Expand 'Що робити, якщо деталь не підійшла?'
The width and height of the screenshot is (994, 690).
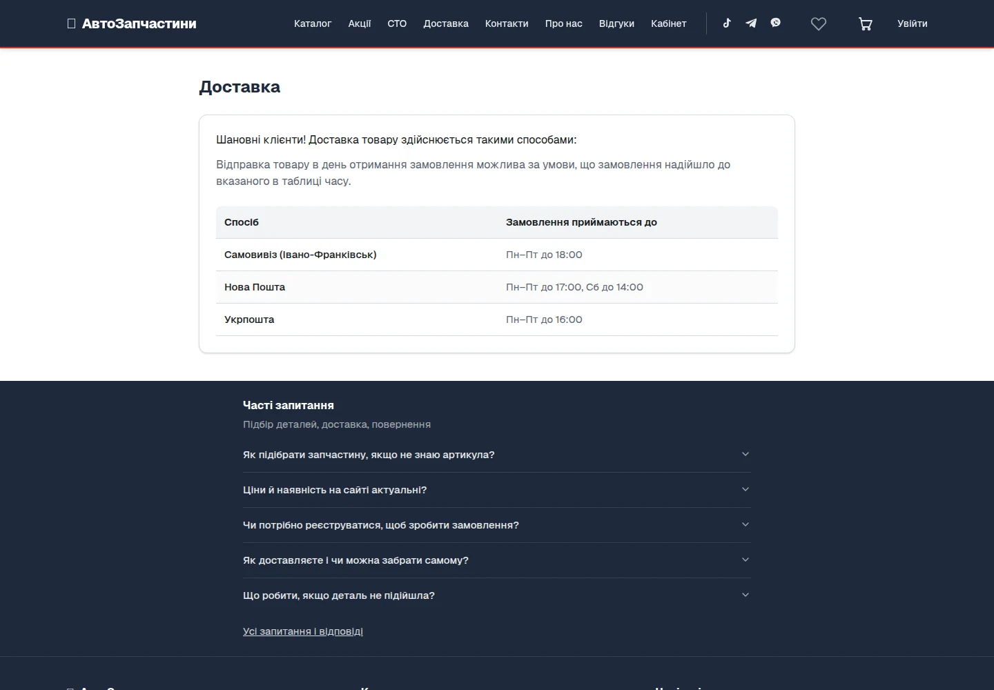tap(497, 595)
